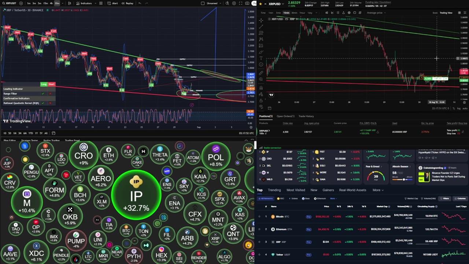Click the quick search icon in TradingView toolbar
Image resolution: width=469 pixels, height=264 pixels.
(x=227, y=3)
